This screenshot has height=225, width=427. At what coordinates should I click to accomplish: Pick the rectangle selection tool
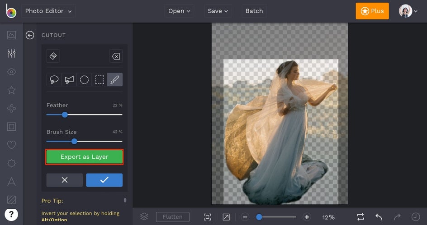click(x=100, y=80)
